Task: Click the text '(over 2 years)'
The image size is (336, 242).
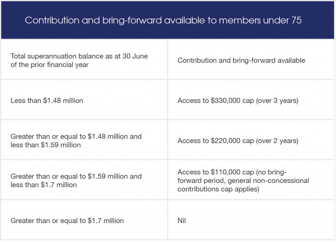Action: (x=277, y=141)
